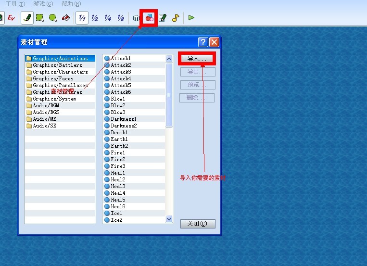Click the 导出 export button
The height and width of the screenshot is (266, 367).
198,72
